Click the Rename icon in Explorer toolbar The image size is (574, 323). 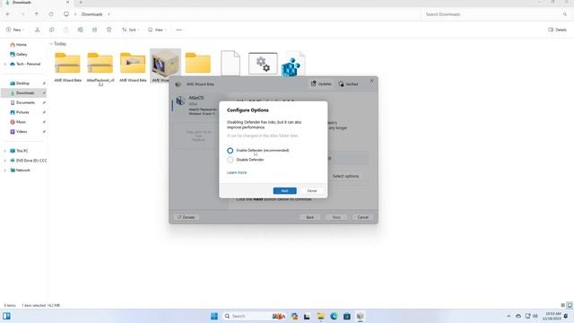(x=80, y=30)
